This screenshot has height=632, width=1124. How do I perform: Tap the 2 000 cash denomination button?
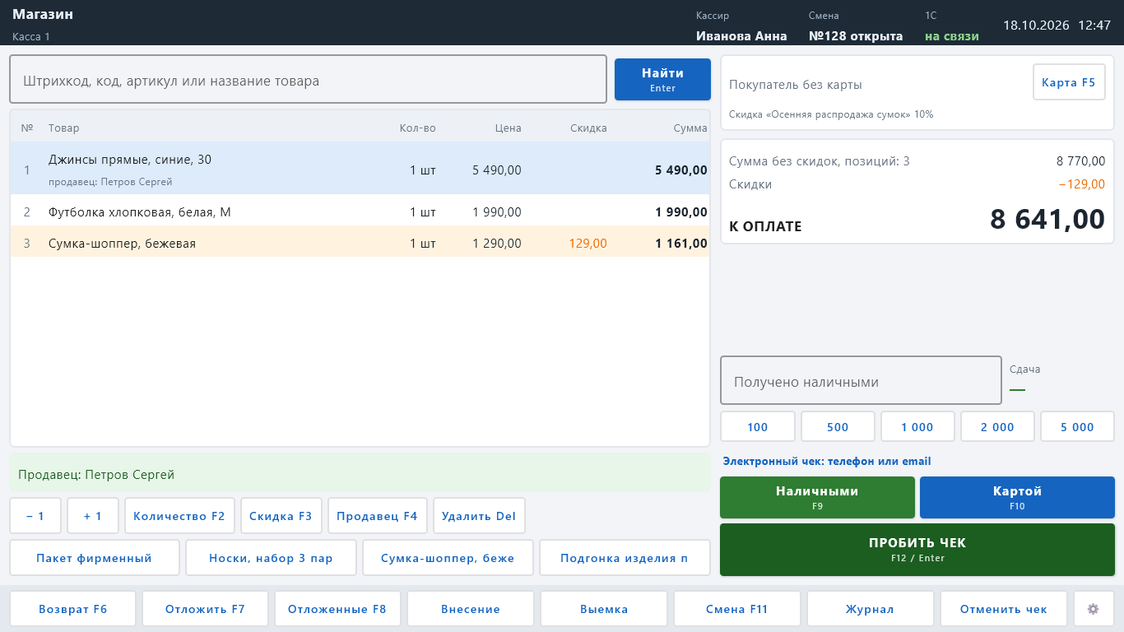(997, 427)
